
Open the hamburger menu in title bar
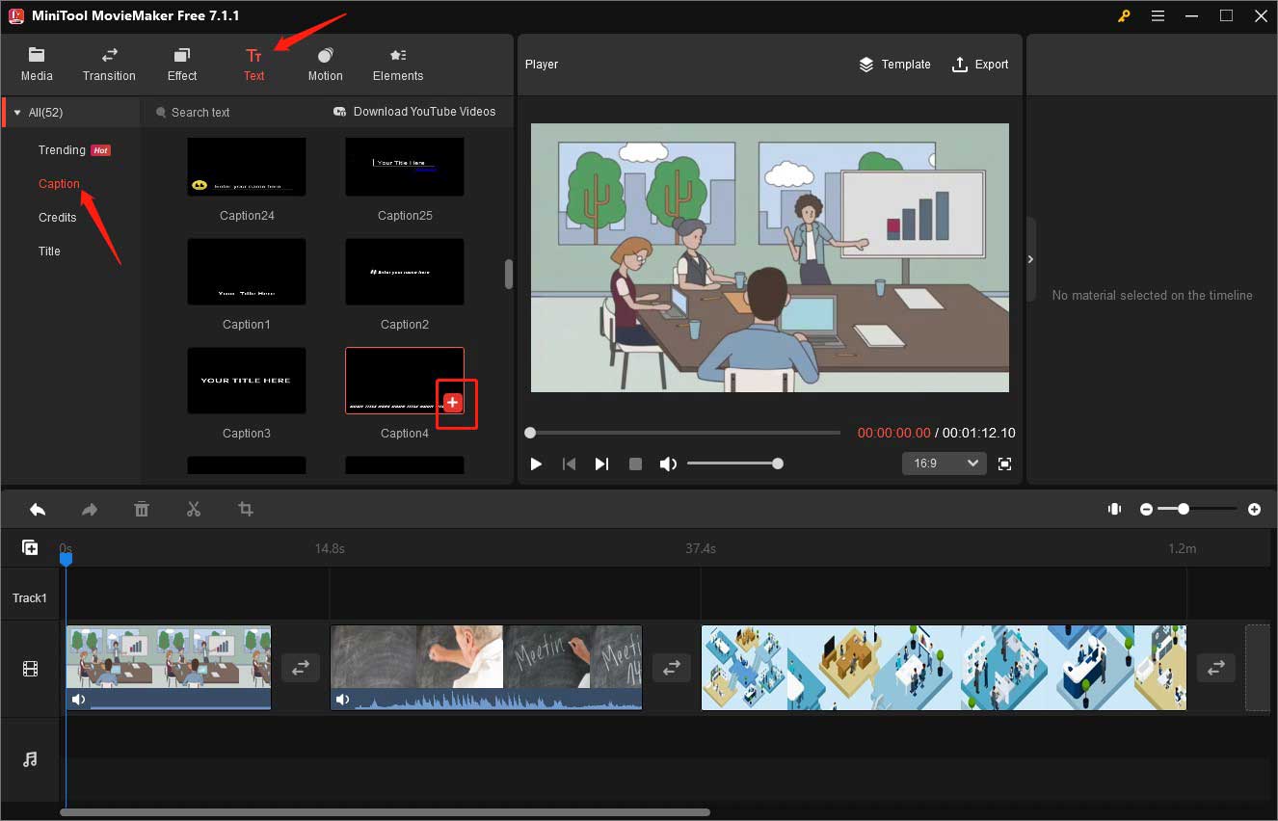1158,15
